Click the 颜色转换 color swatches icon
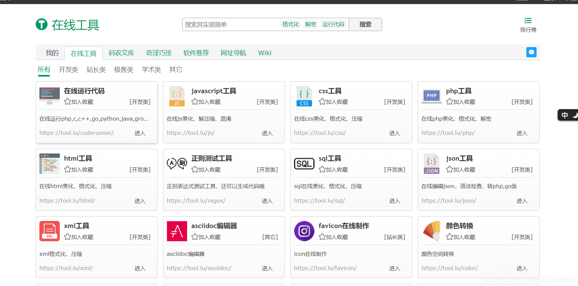The height and width of the screenshot is (286, 578). point(432,231)
